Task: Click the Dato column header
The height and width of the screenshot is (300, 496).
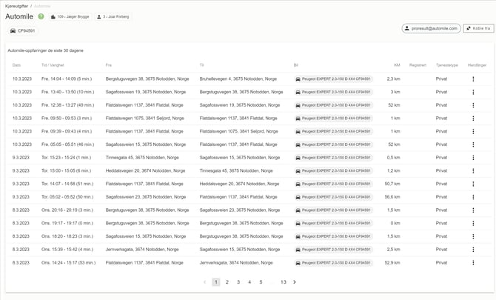Action: tap(16, 65)
